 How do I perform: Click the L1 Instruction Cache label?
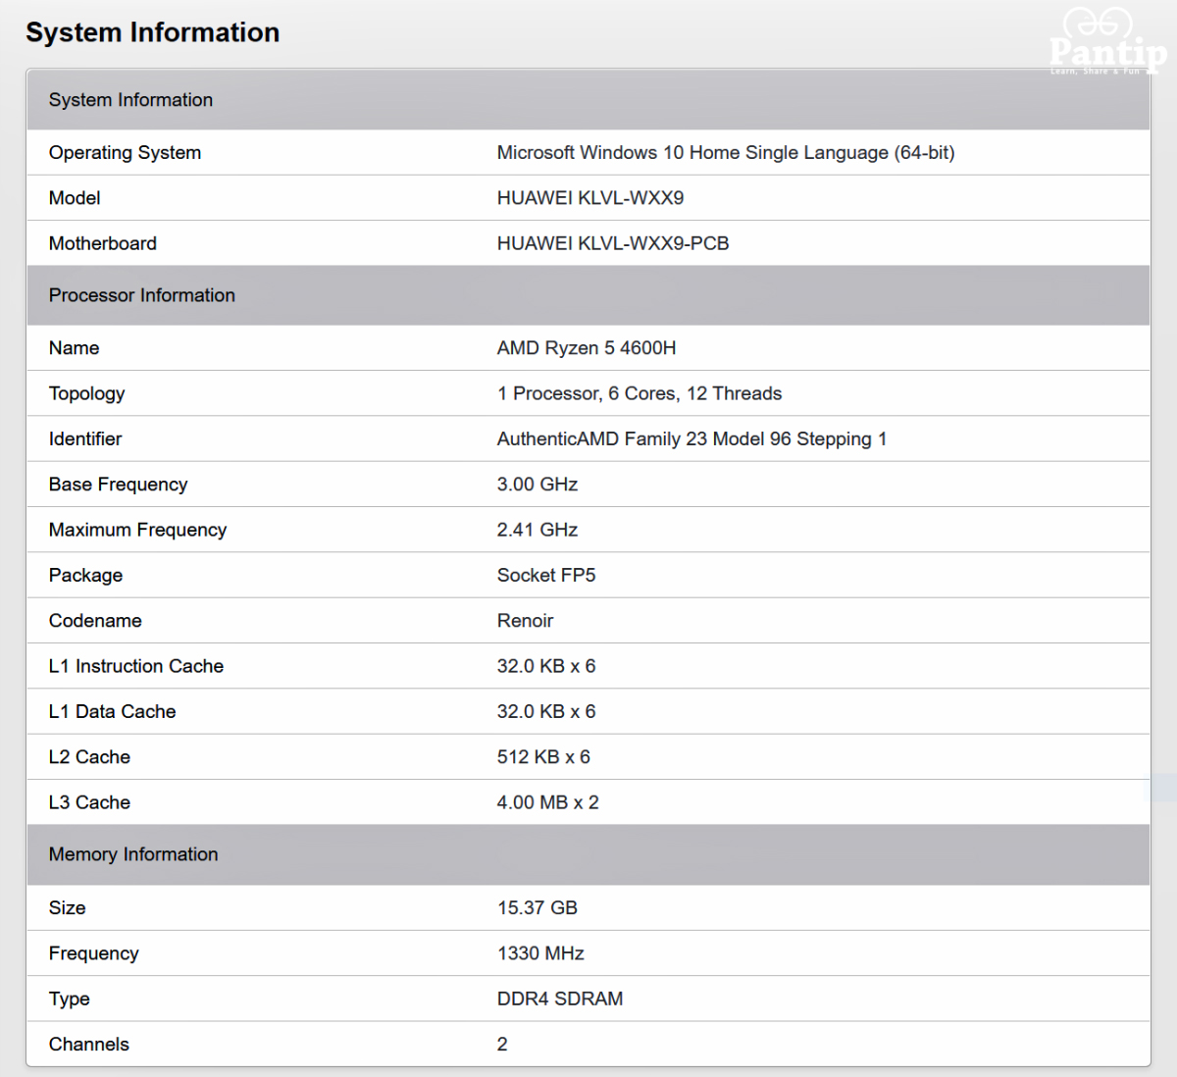[136, 666]
